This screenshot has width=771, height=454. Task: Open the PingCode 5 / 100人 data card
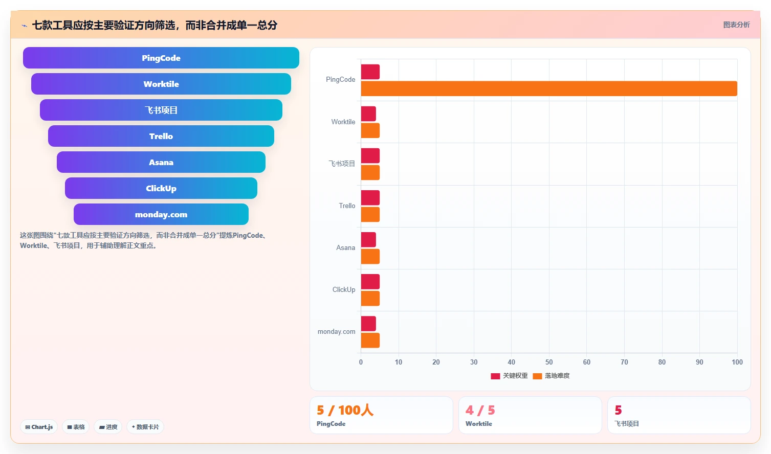(x=381, y=415)
